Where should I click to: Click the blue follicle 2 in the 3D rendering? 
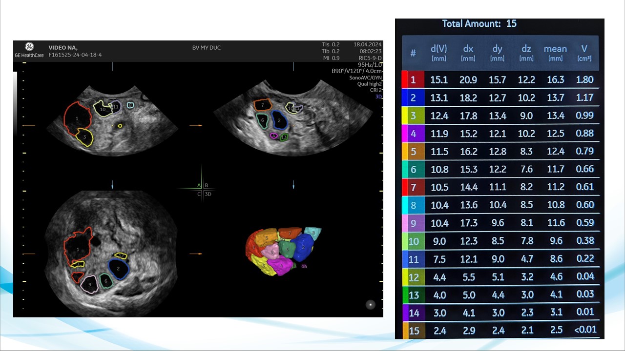click(304, 247)
